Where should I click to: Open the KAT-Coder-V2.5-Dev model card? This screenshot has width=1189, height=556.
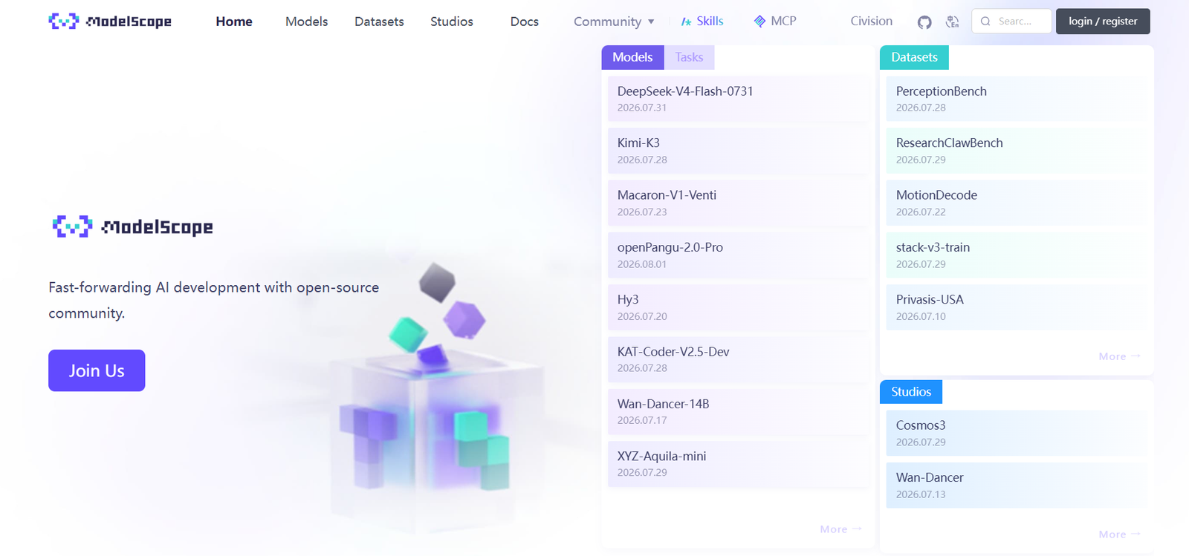(738, 359)
